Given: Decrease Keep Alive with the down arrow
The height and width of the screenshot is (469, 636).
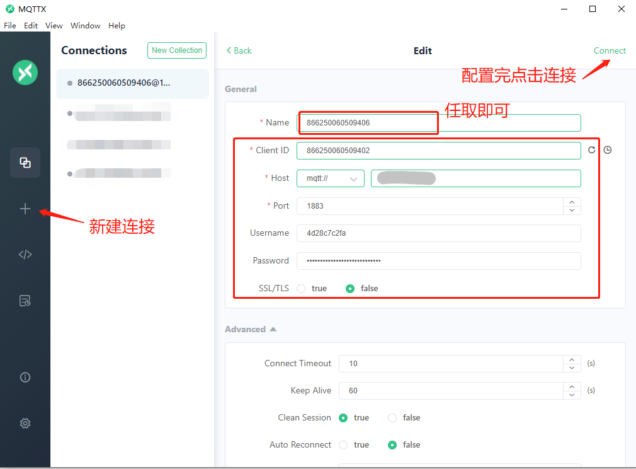Looking at the screenshot, I should [x=572, y=395].
